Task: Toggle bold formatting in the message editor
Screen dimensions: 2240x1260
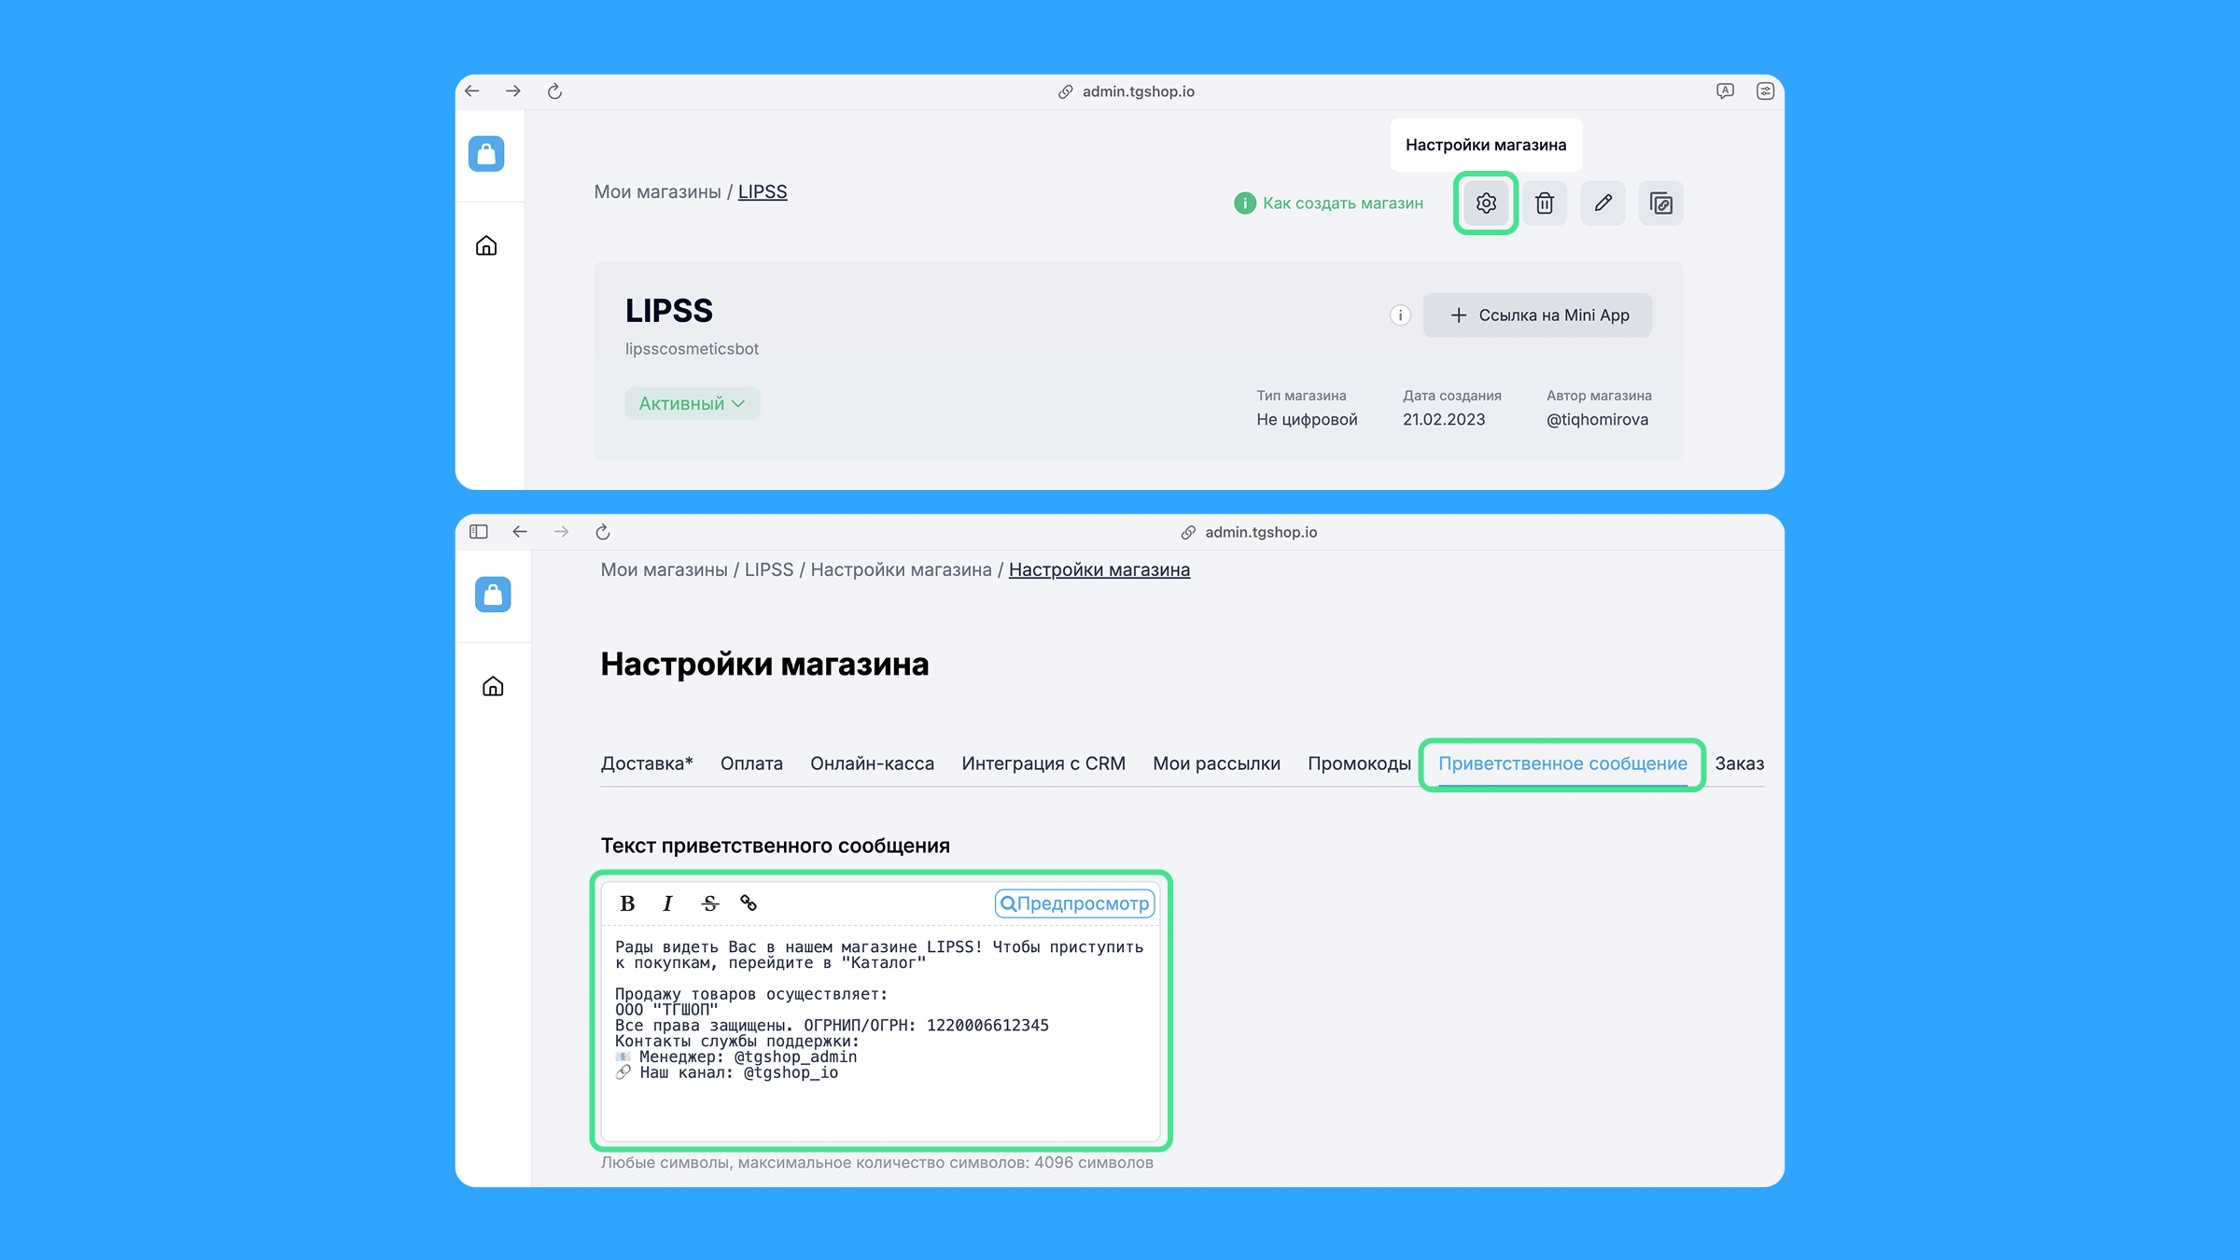Action: coord(628,903)
